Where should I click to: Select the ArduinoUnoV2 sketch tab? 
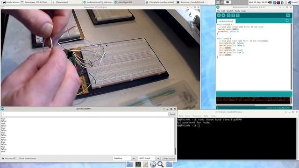[226, 21]
